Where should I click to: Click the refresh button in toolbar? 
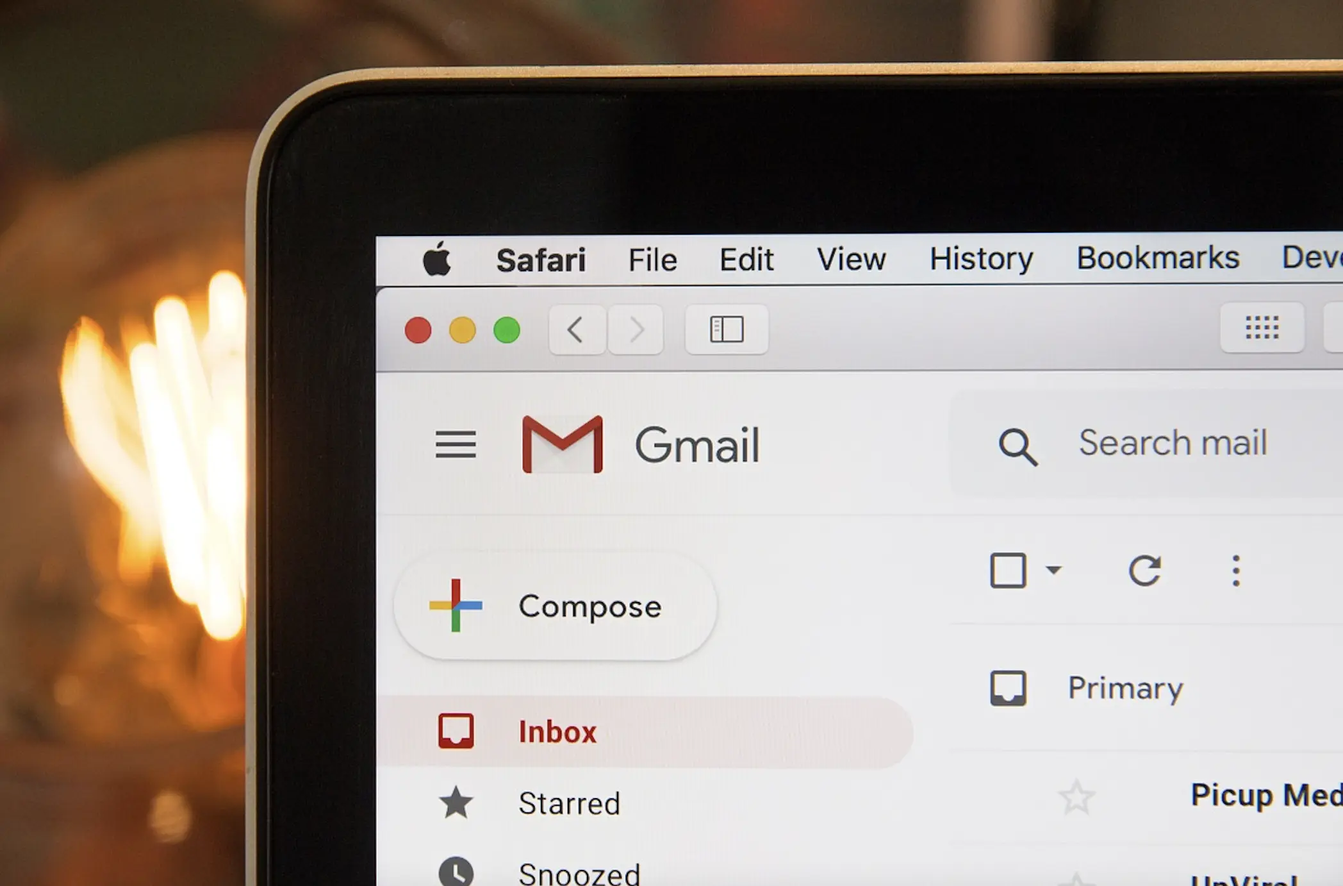pos(1144,569)
